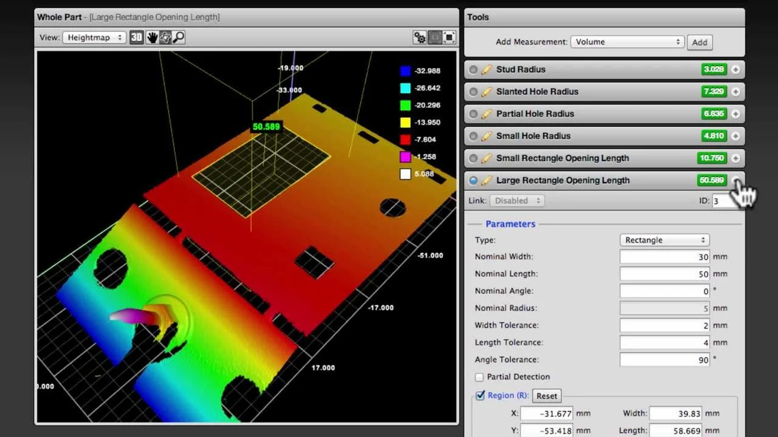Switch to the Whole Part panel header
This screenshot has width=778, height=437.
[x=59, y=17]
